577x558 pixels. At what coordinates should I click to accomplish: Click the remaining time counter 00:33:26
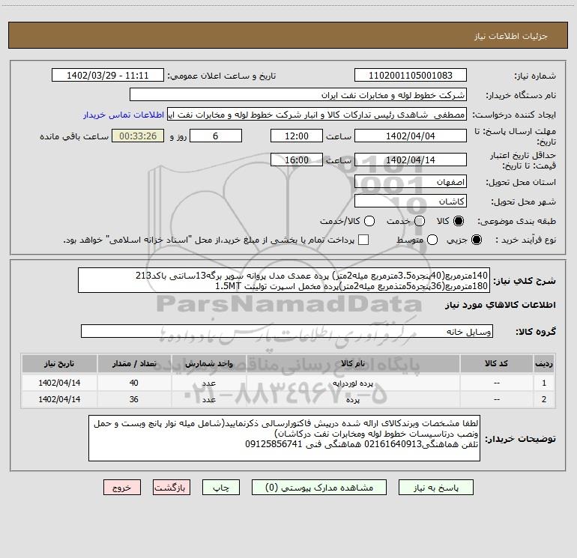coord(138,136)
